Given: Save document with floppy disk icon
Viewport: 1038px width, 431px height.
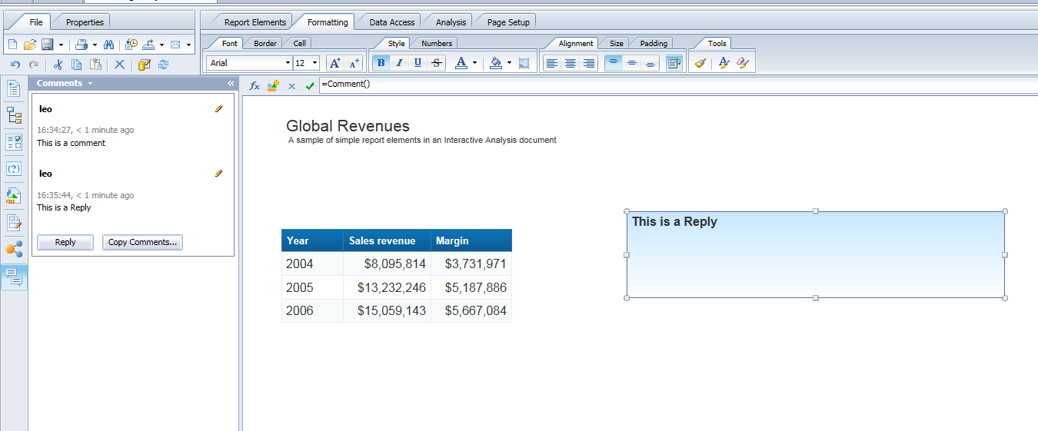Looking at the screenshot, I should [x=47, y=45].
